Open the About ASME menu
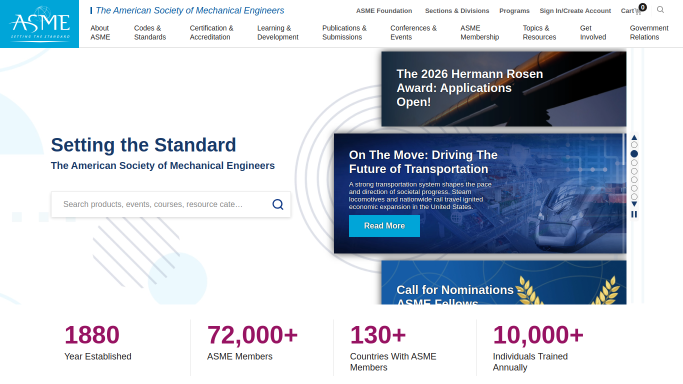This screenshot has width=683, height=384. tap(100, 32)
